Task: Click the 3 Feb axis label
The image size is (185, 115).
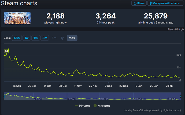Action: 169,86
